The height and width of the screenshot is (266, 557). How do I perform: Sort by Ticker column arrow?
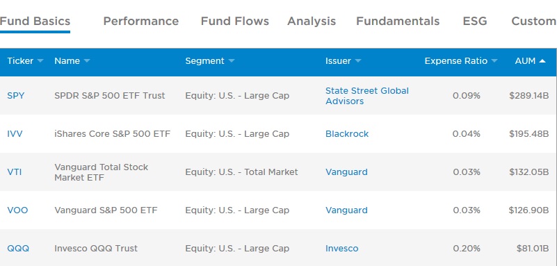40,61
